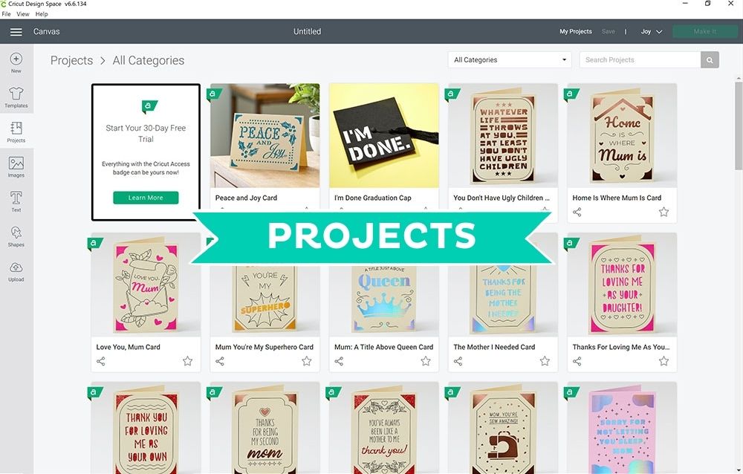Click 'The Mother I Needed Card' title

pos(494,347)
